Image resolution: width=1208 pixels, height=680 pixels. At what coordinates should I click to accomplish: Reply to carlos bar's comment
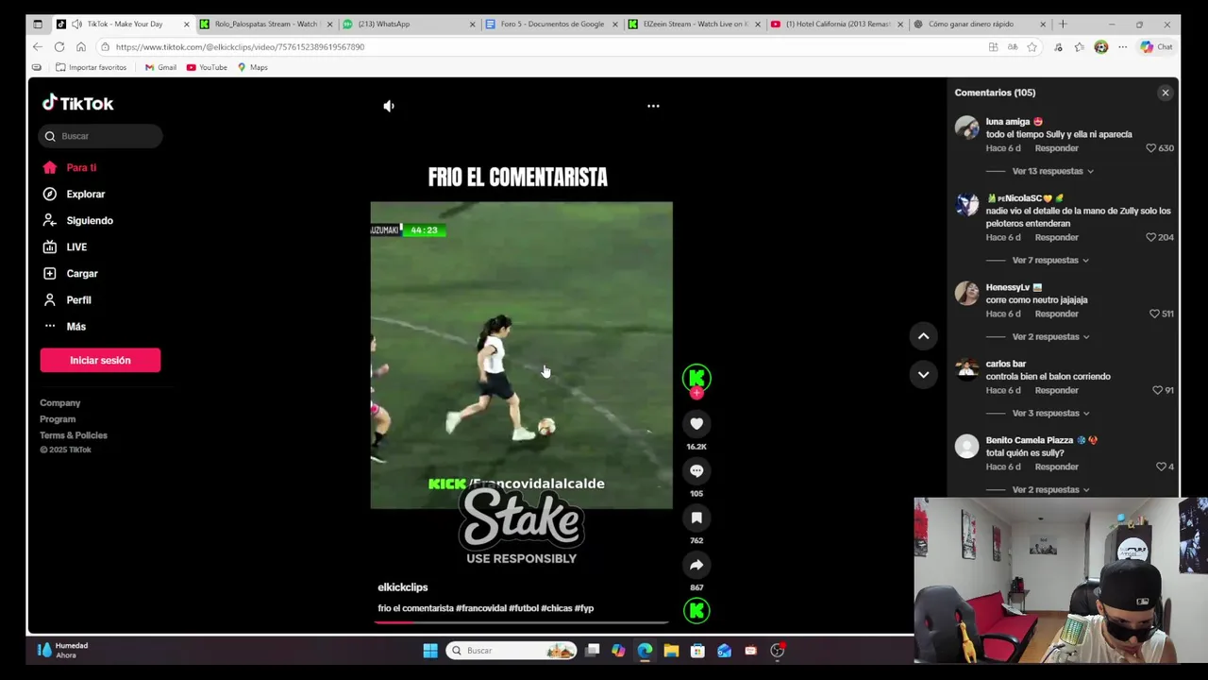[1056, 390]
